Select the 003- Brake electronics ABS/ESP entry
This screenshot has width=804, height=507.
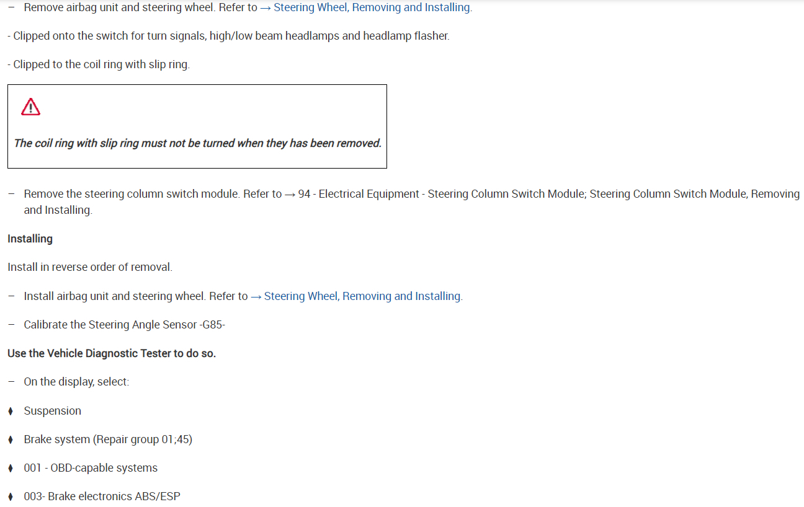point(102,496)
